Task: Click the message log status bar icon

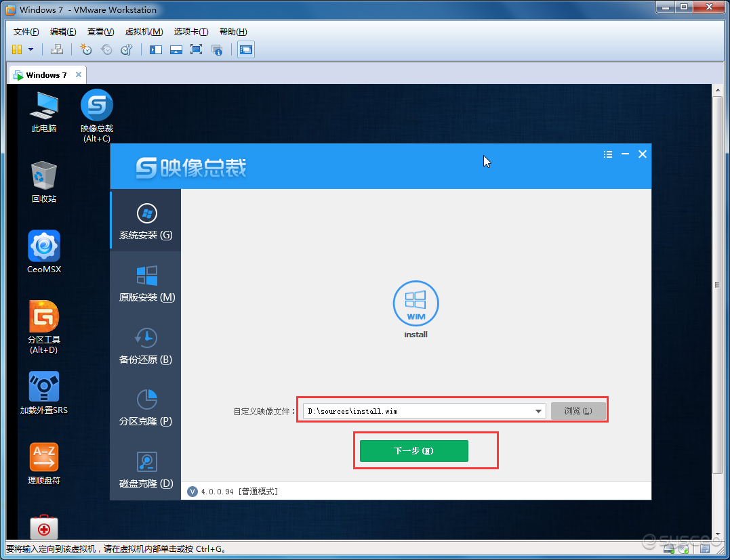Action: coord(704,549)
